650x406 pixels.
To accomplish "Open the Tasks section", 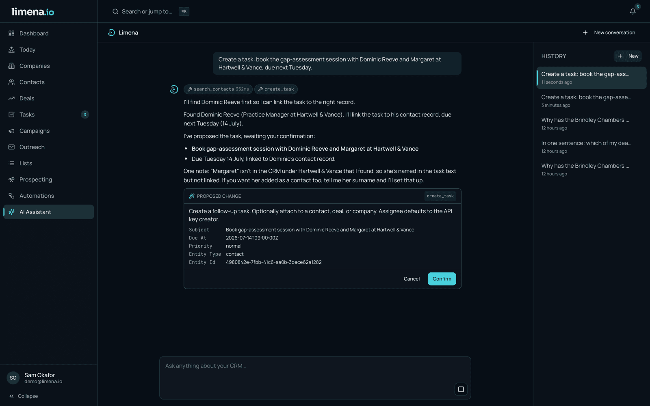I will [48, 114].
